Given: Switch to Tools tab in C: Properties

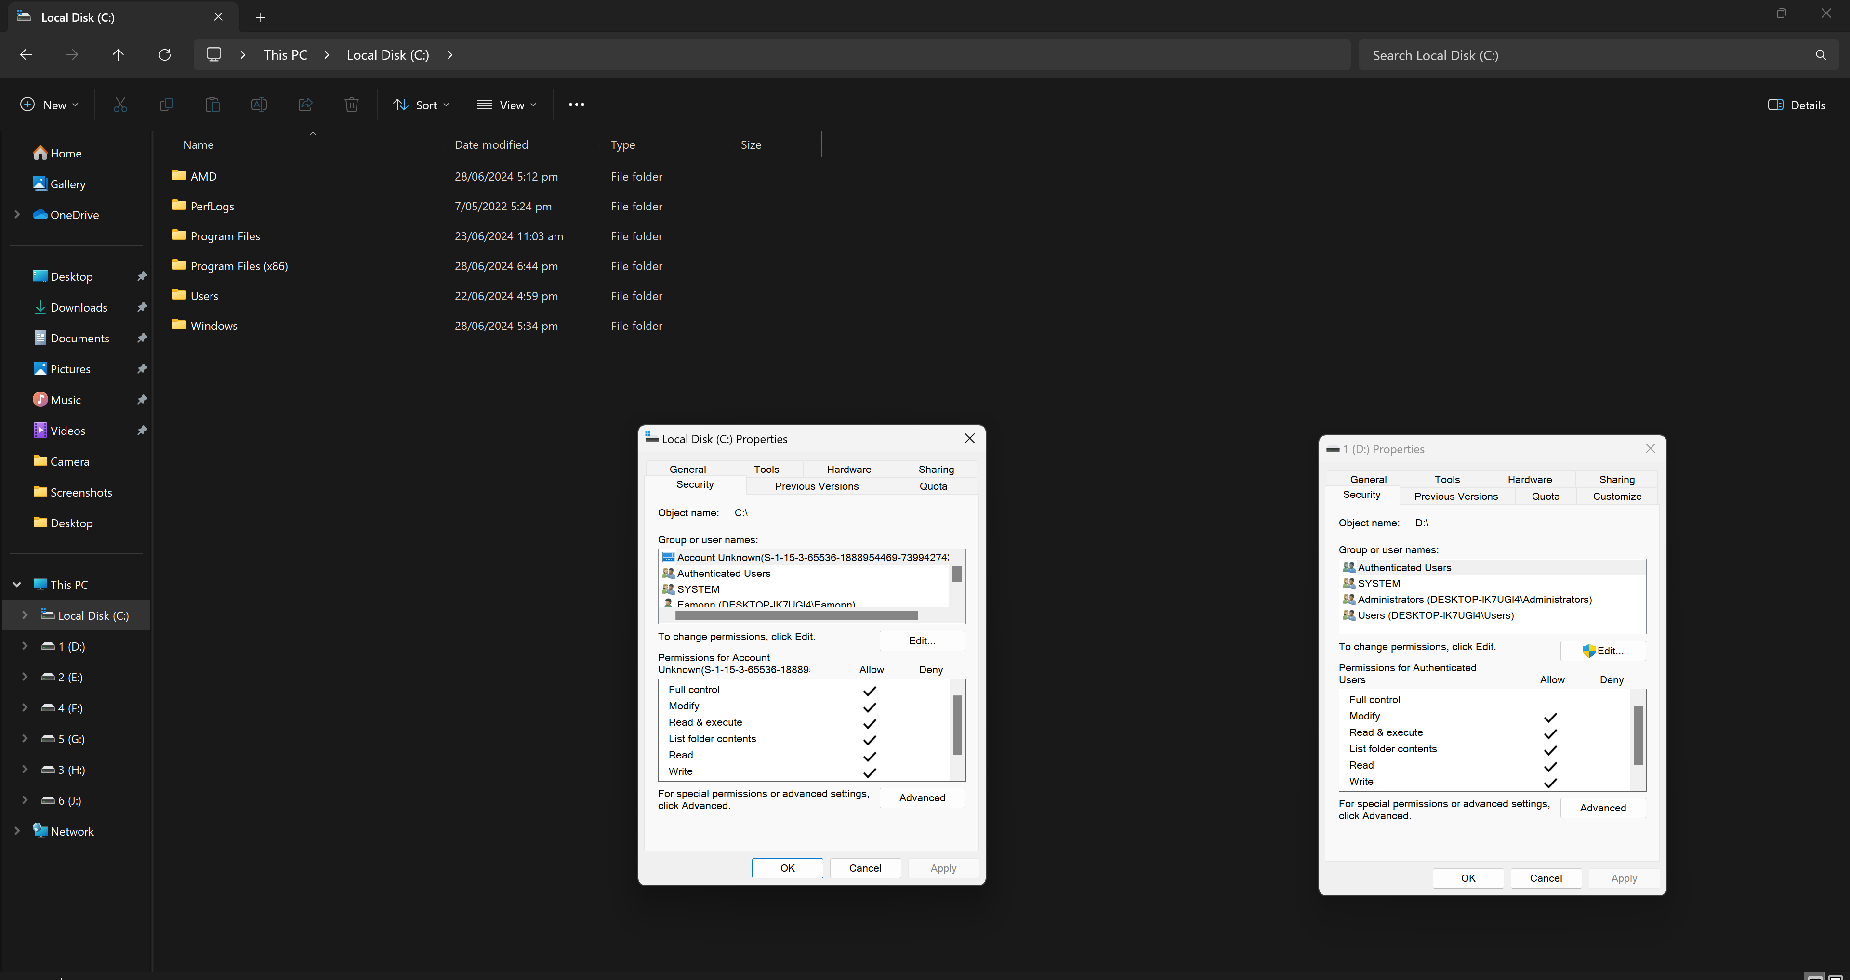Looking at the screenshot, I should 766,470.
